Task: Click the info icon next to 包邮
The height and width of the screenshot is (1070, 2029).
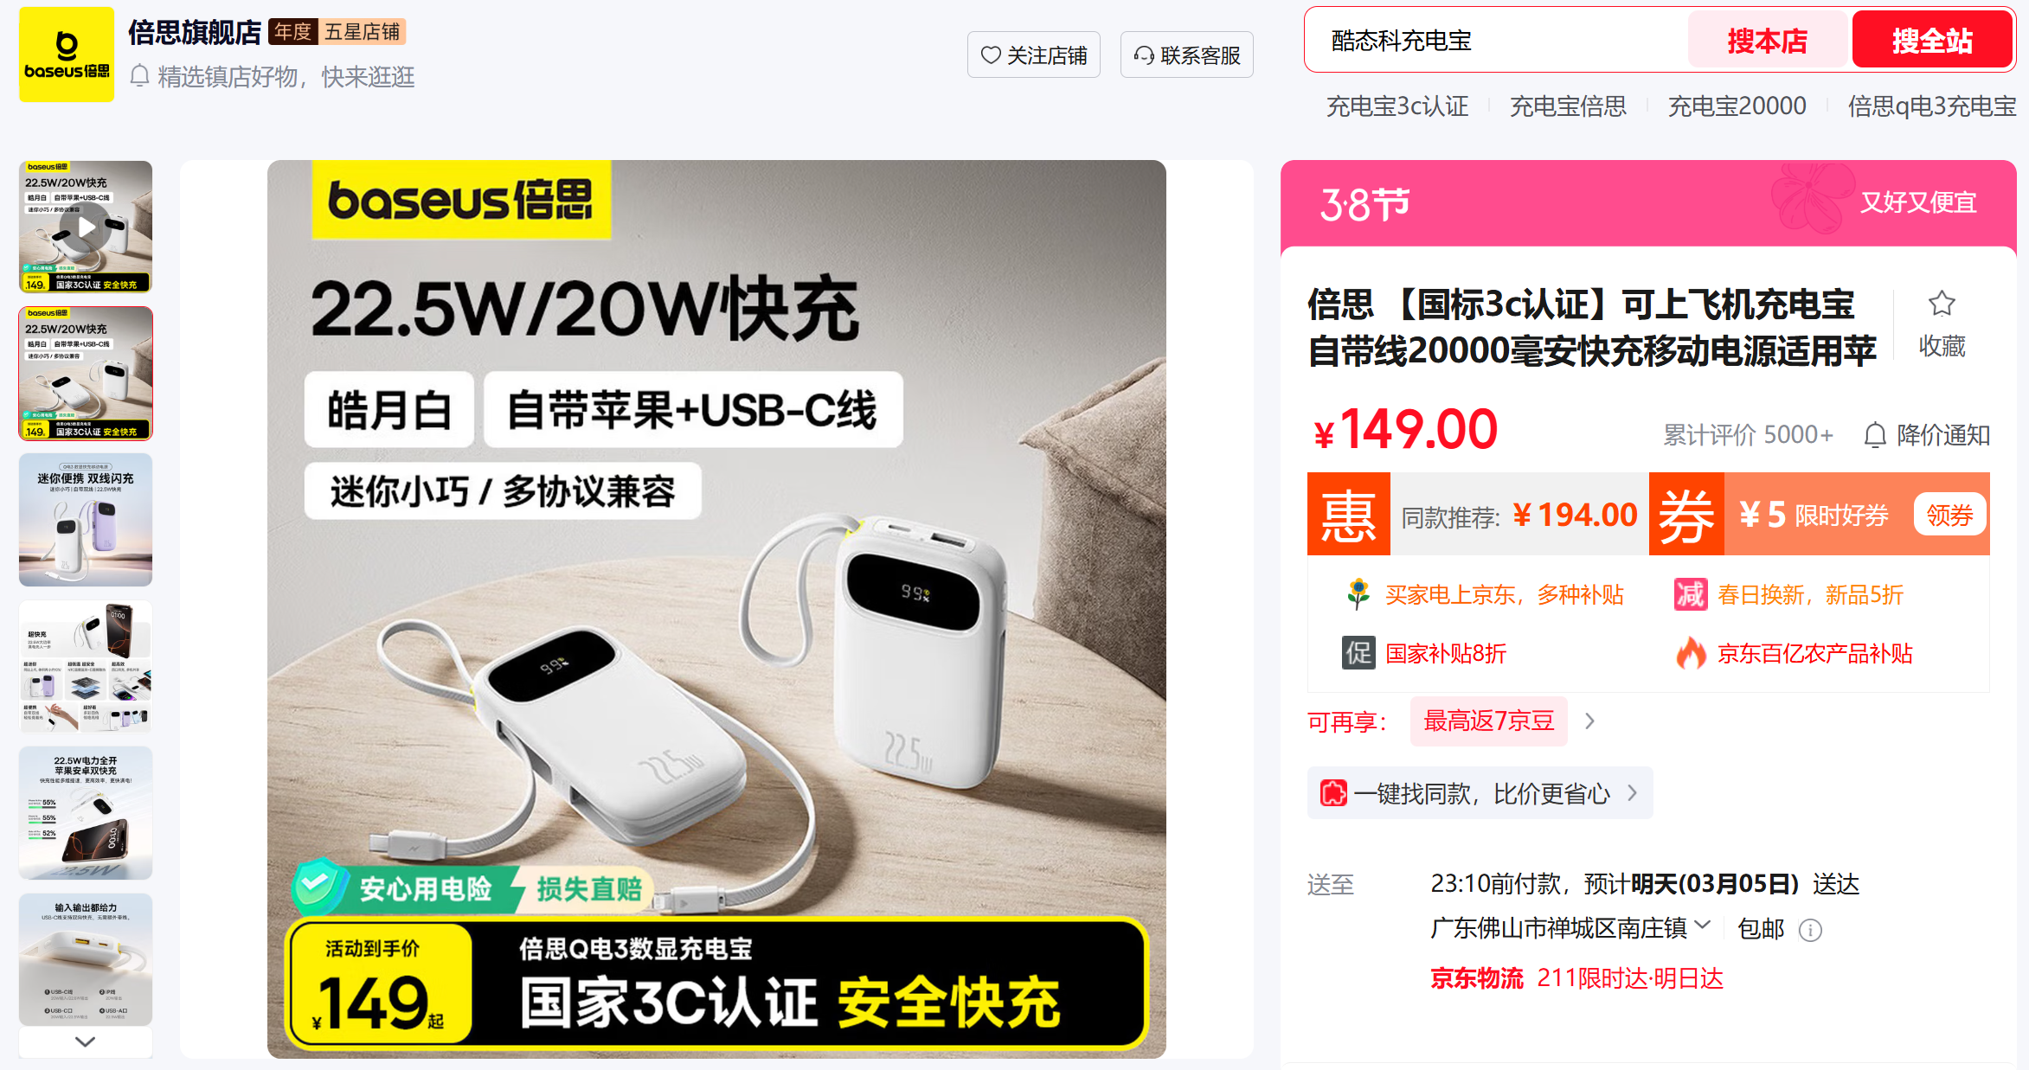Action: coord(1810,930)
